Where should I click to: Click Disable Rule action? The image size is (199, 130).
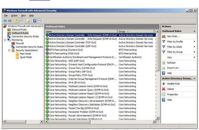tap(173, 84)
